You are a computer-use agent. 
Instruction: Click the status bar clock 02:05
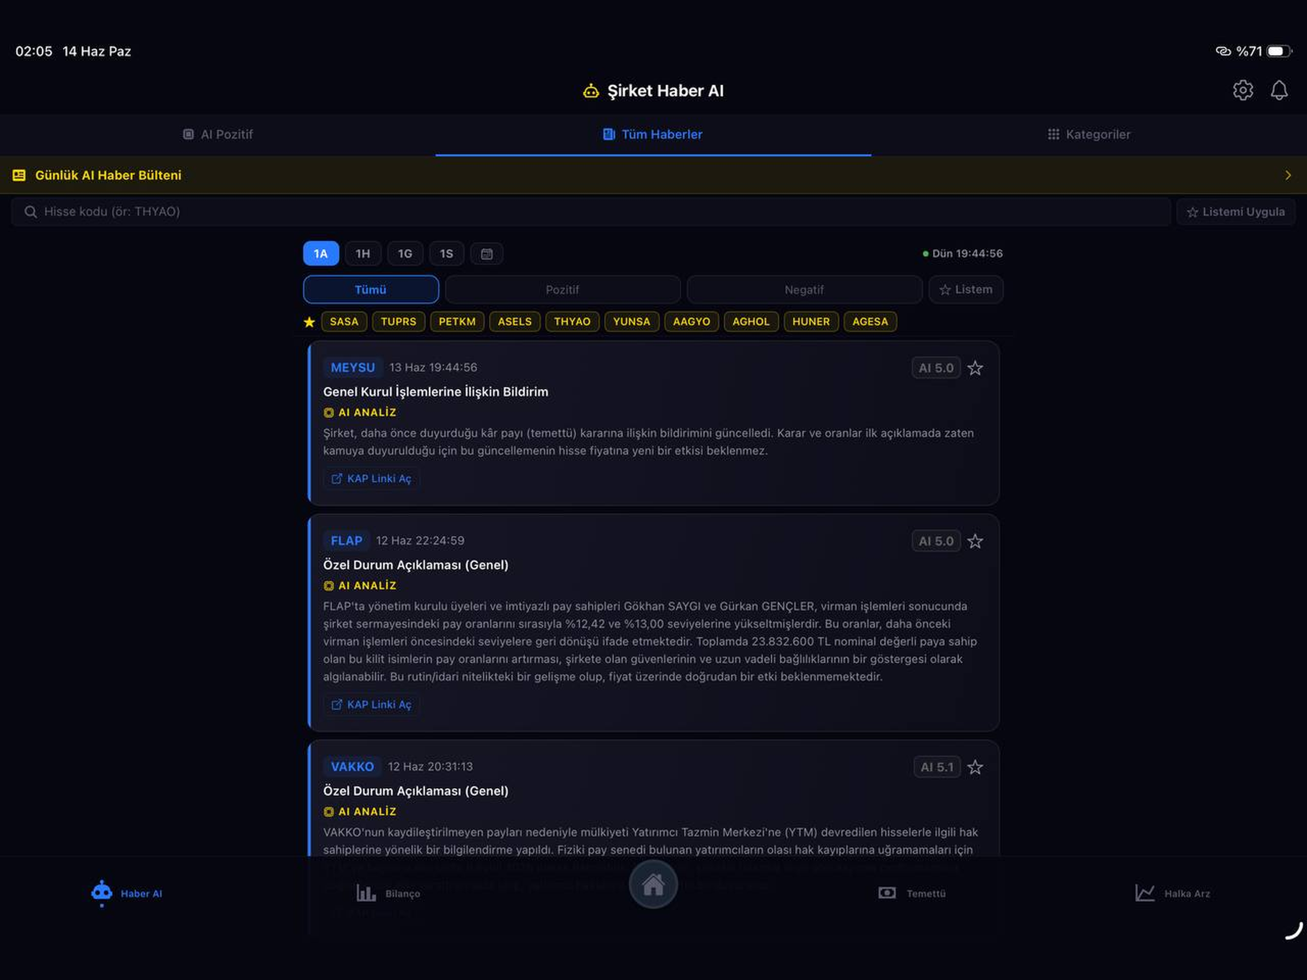pyautogui.click(x=33, y=51)
